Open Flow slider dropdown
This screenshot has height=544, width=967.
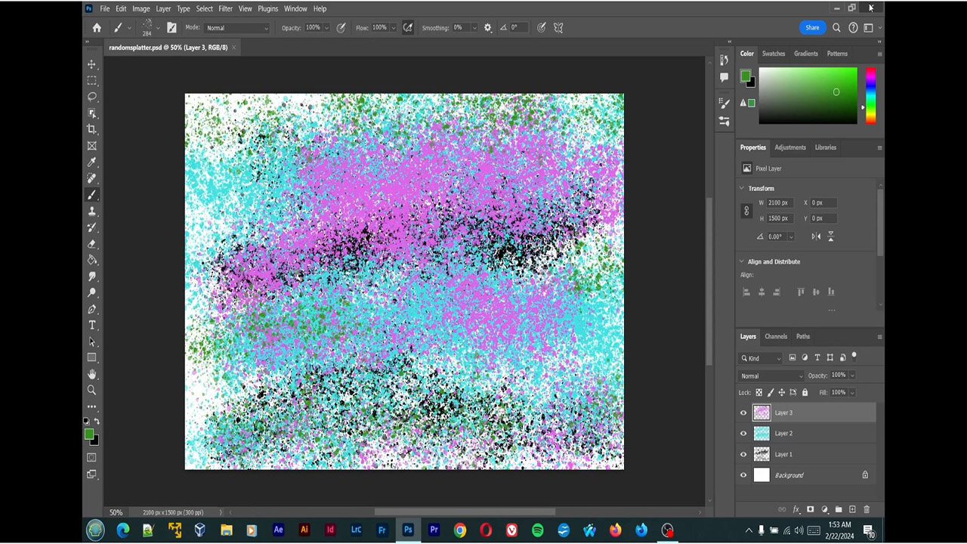click(x=394, y=28)
